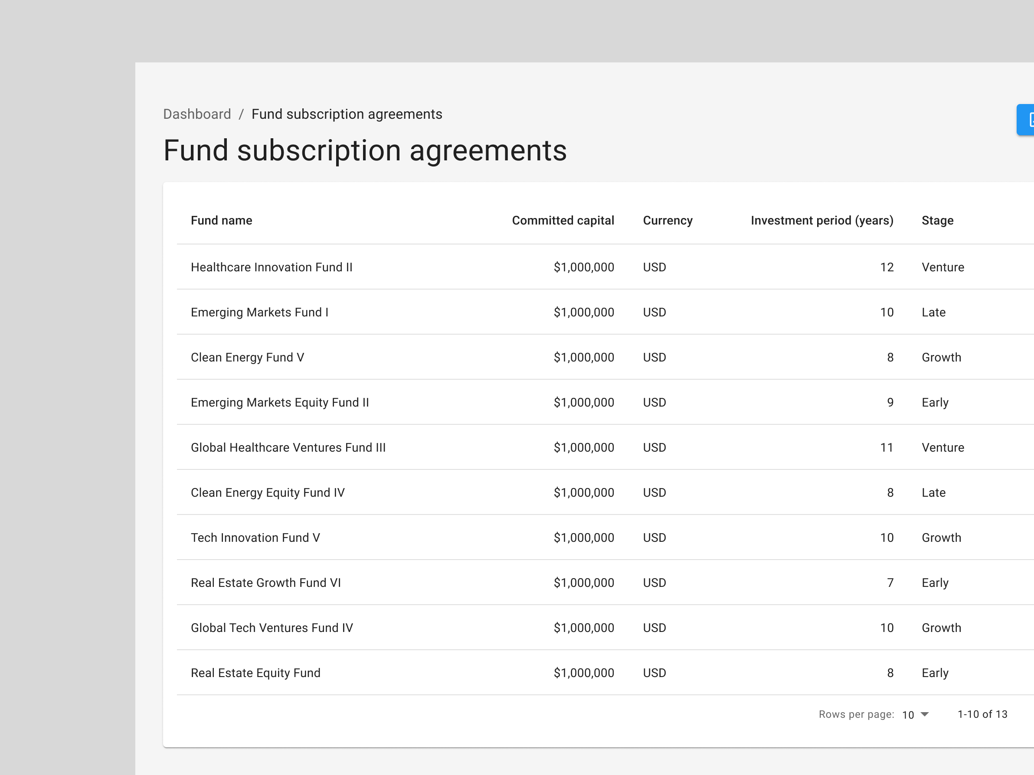This screenshot has width=1034, height=775.
Task: Select Emerging Markets Fund I row
Action: click(x=605, y=312)
